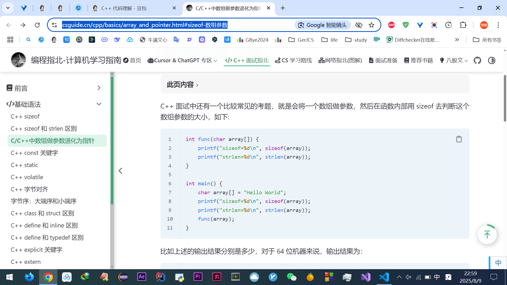Copy code block with clipboard icon
The image size is (507, 285).
(x=459, y=139)
